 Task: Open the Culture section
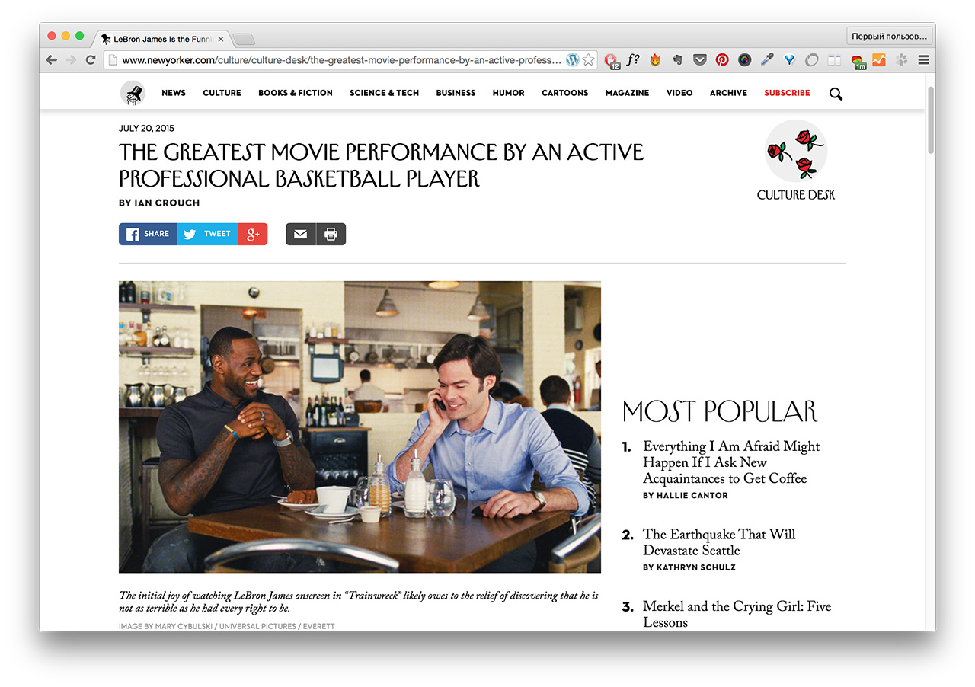pyautogui.click(x=222, y=93)
